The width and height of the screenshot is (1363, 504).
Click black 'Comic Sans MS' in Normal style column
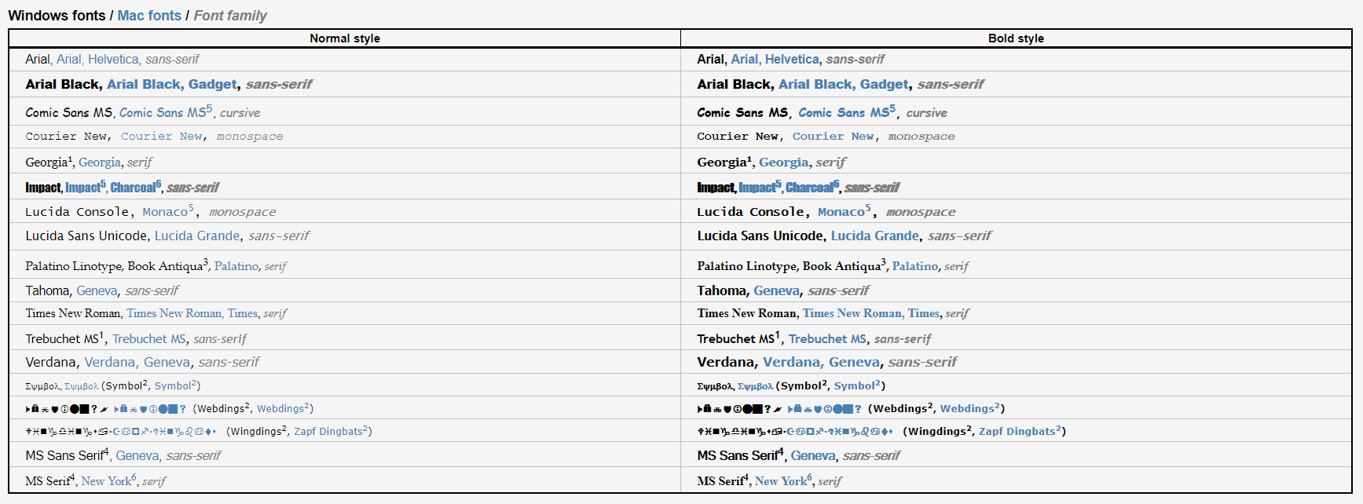coord(68,113)
